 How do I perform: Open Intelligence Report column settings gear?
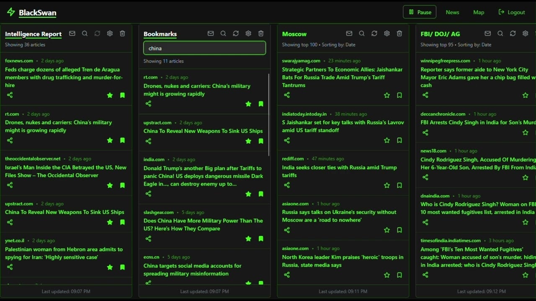coord(110,33)
